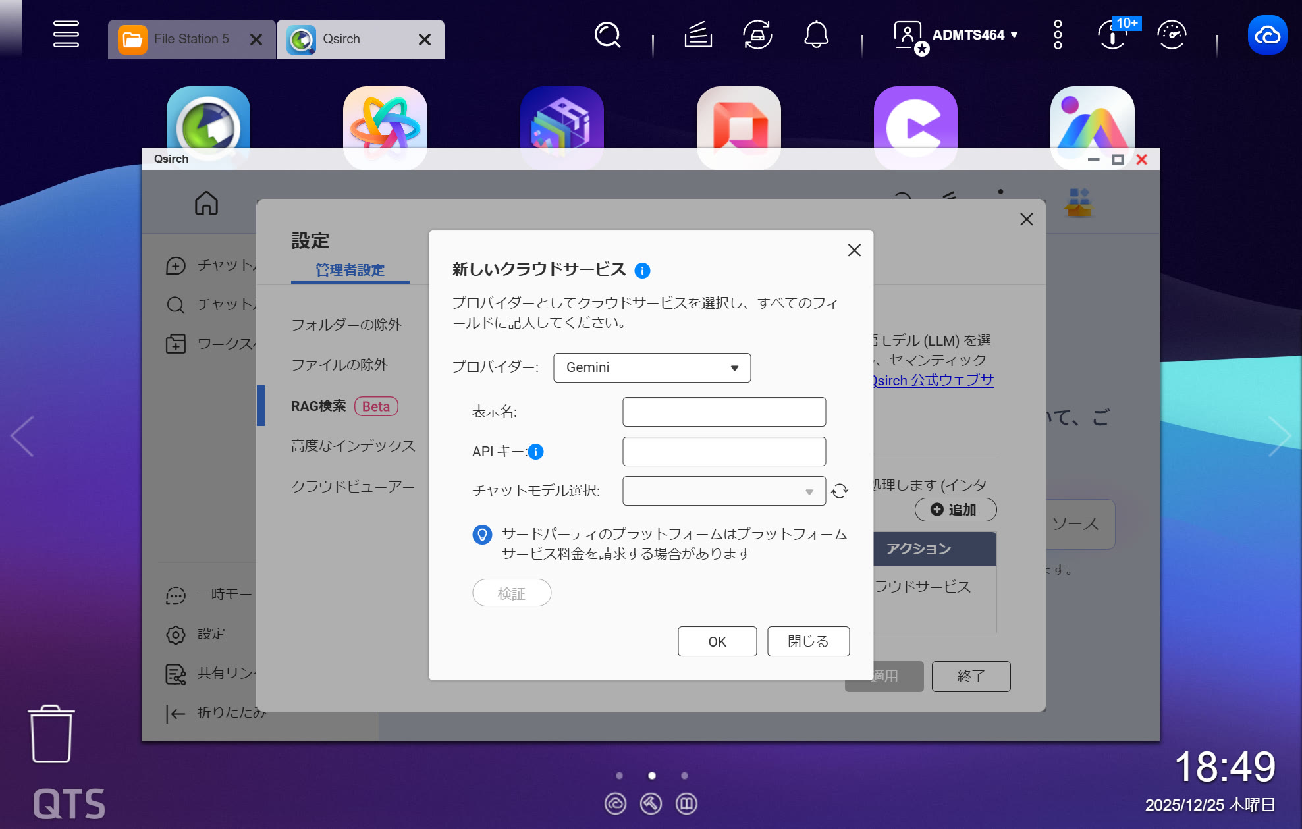
Task: Click the 表示名 input field
Action: pos(723,412)
